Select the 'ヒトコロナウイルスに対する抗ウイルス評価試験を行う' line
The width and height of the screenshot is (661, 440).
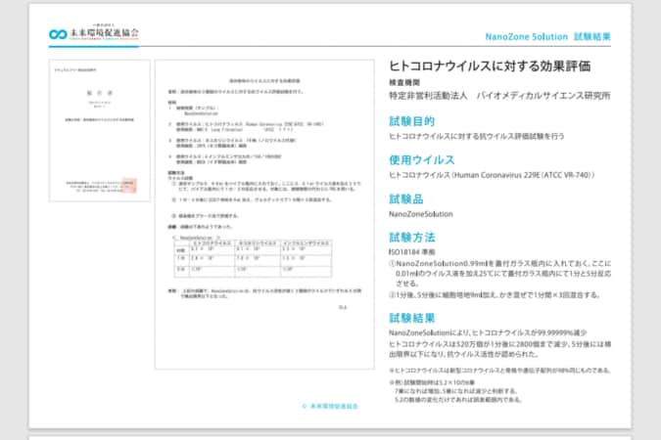tap(476, 136)
